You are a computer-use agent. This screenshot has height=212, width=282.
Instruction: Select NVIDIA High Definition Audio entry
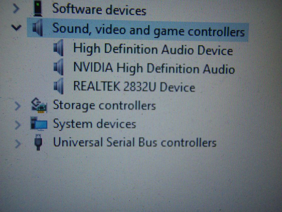(x=154, y=68)
